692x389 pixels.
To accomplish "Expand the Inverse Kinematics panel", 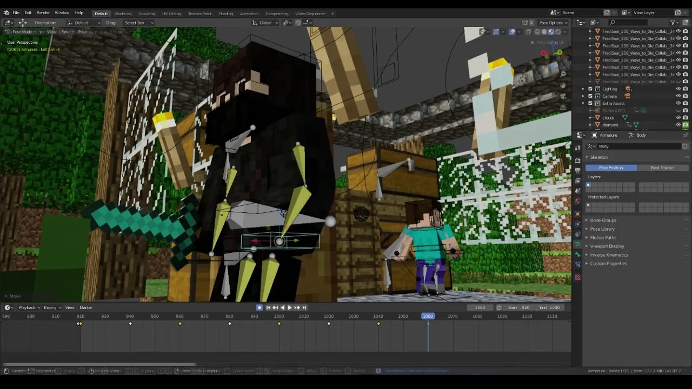I will pos(609,255).
